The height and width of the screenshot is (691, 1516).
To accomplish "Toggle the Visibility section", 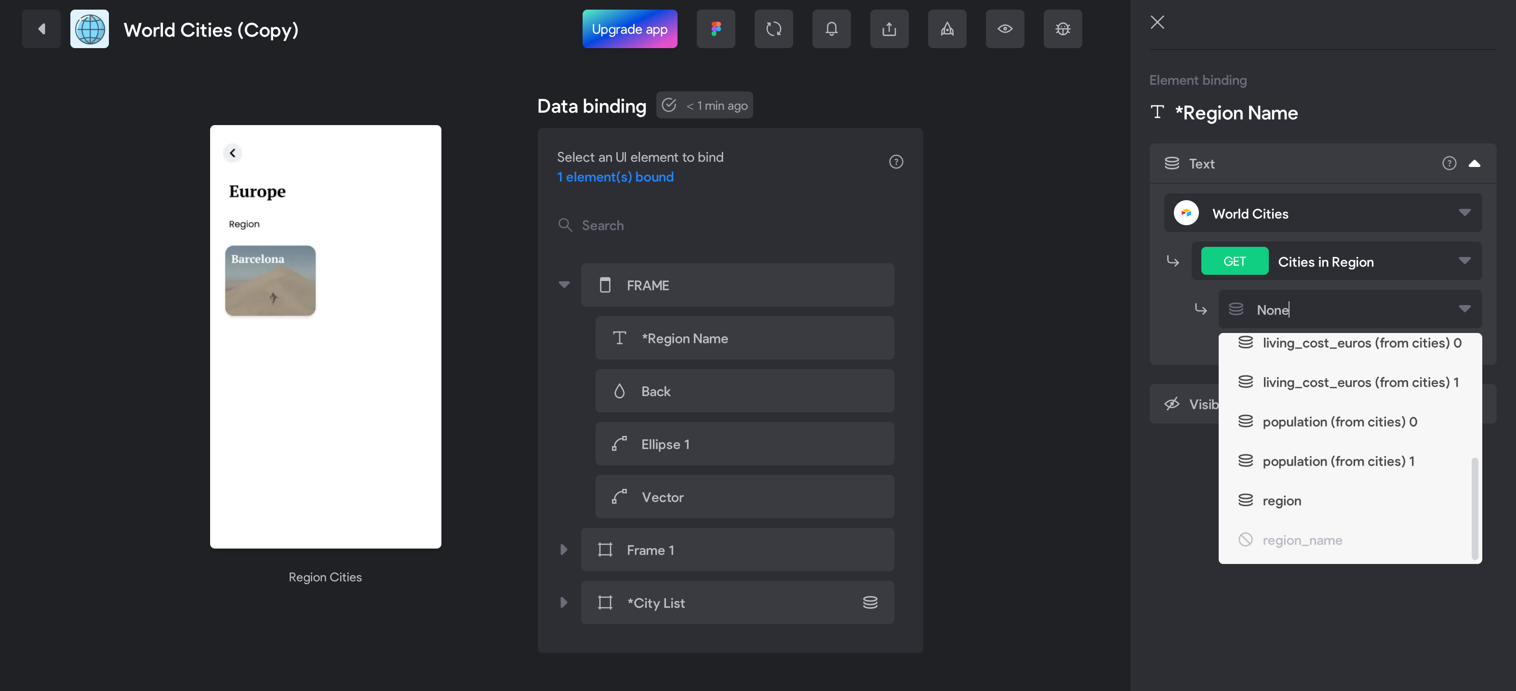I will click(1184, 404).
